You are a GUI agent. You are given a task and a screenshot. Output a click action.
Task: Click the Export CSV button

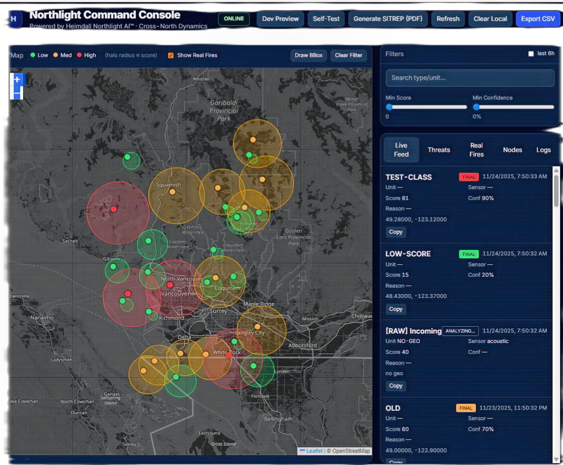[538, 19]
